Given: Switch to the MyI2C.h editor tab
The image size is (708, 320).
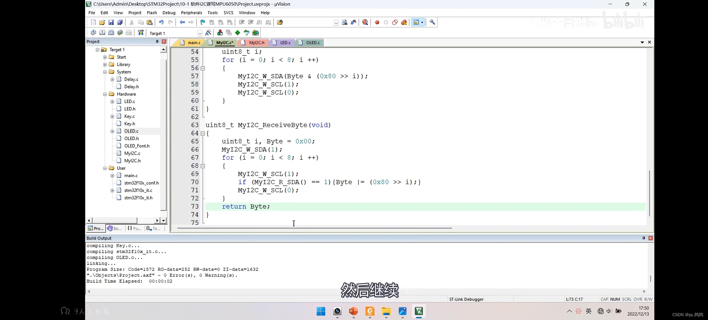Looking at the screenshot, I should (x=253, y=43).
